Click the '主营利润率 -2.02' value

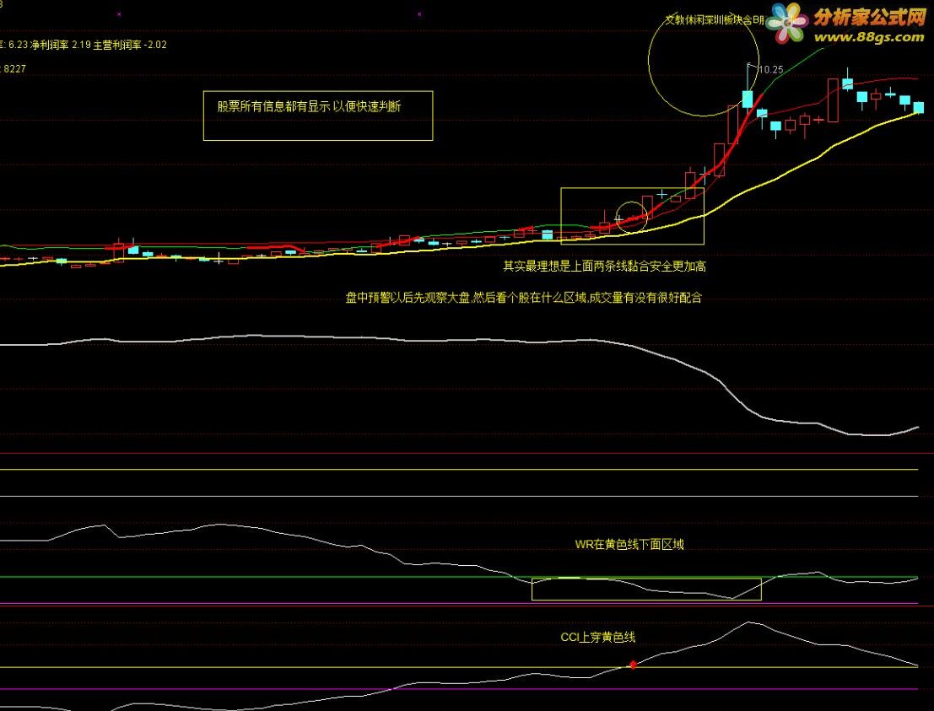[x=130, y=45]
